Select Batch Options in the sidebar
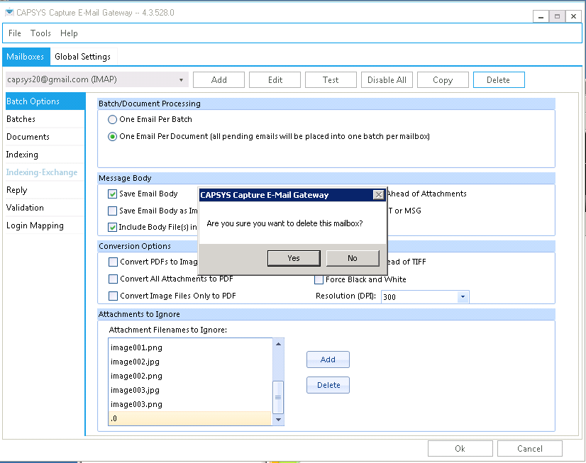Viewport: 586px width, 463px height. (45, 101)
